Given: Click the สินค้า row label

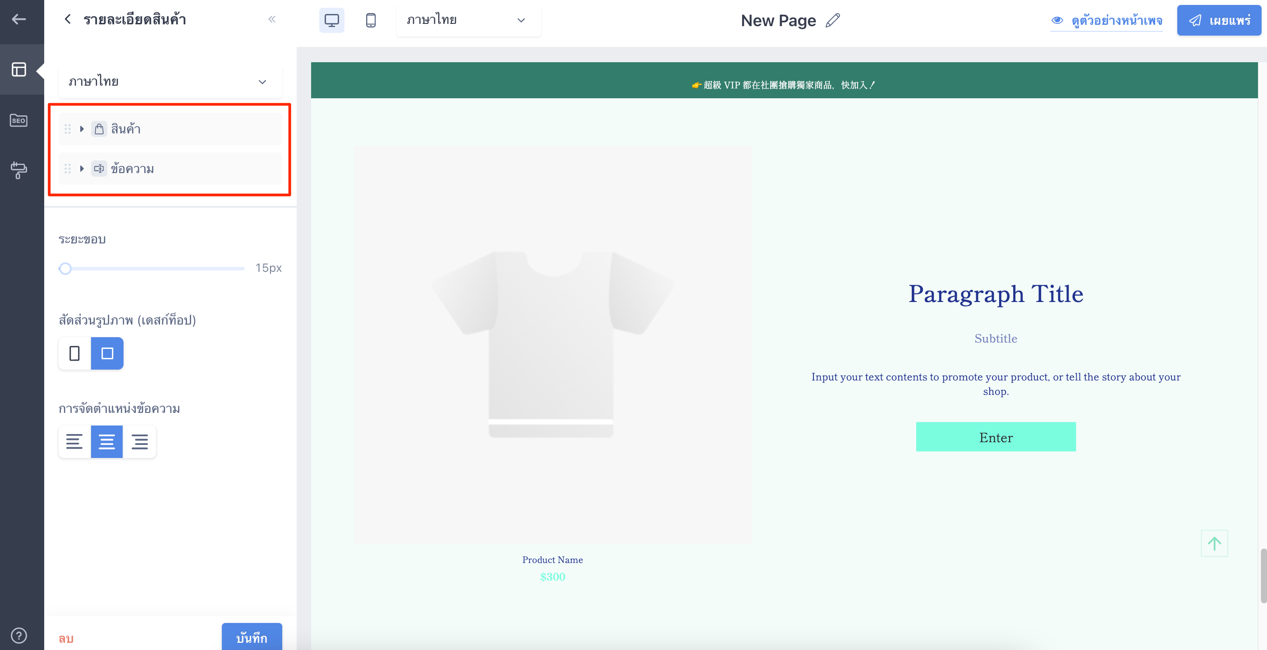Looking at the screenshot, I should point(126,129).
